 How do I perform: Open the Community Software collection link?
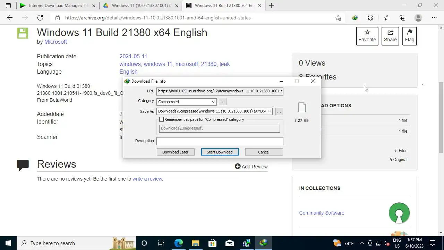pyautogui.click(x=322, y=213)
